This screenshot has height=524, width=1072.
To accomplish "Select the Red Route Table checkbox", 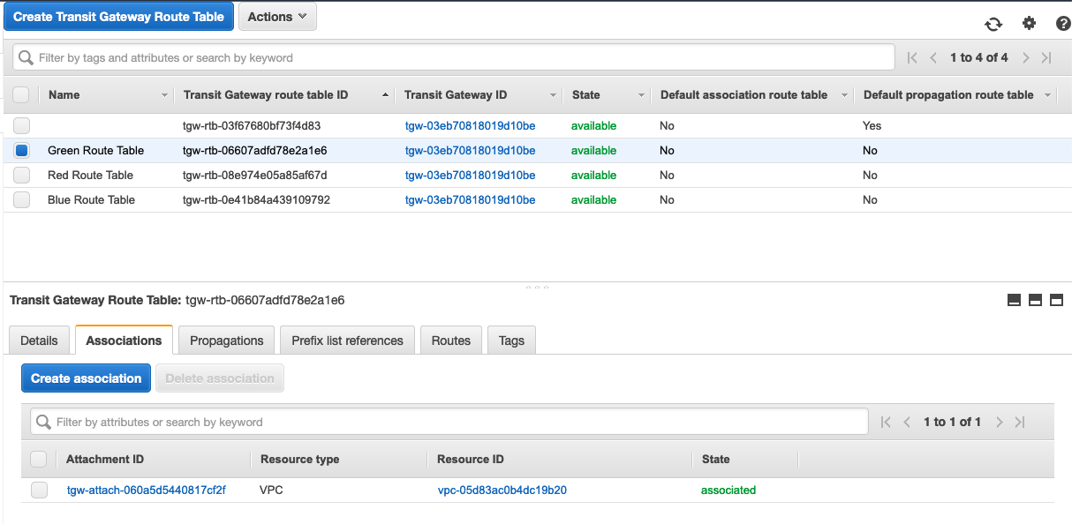I will [21, 175].
